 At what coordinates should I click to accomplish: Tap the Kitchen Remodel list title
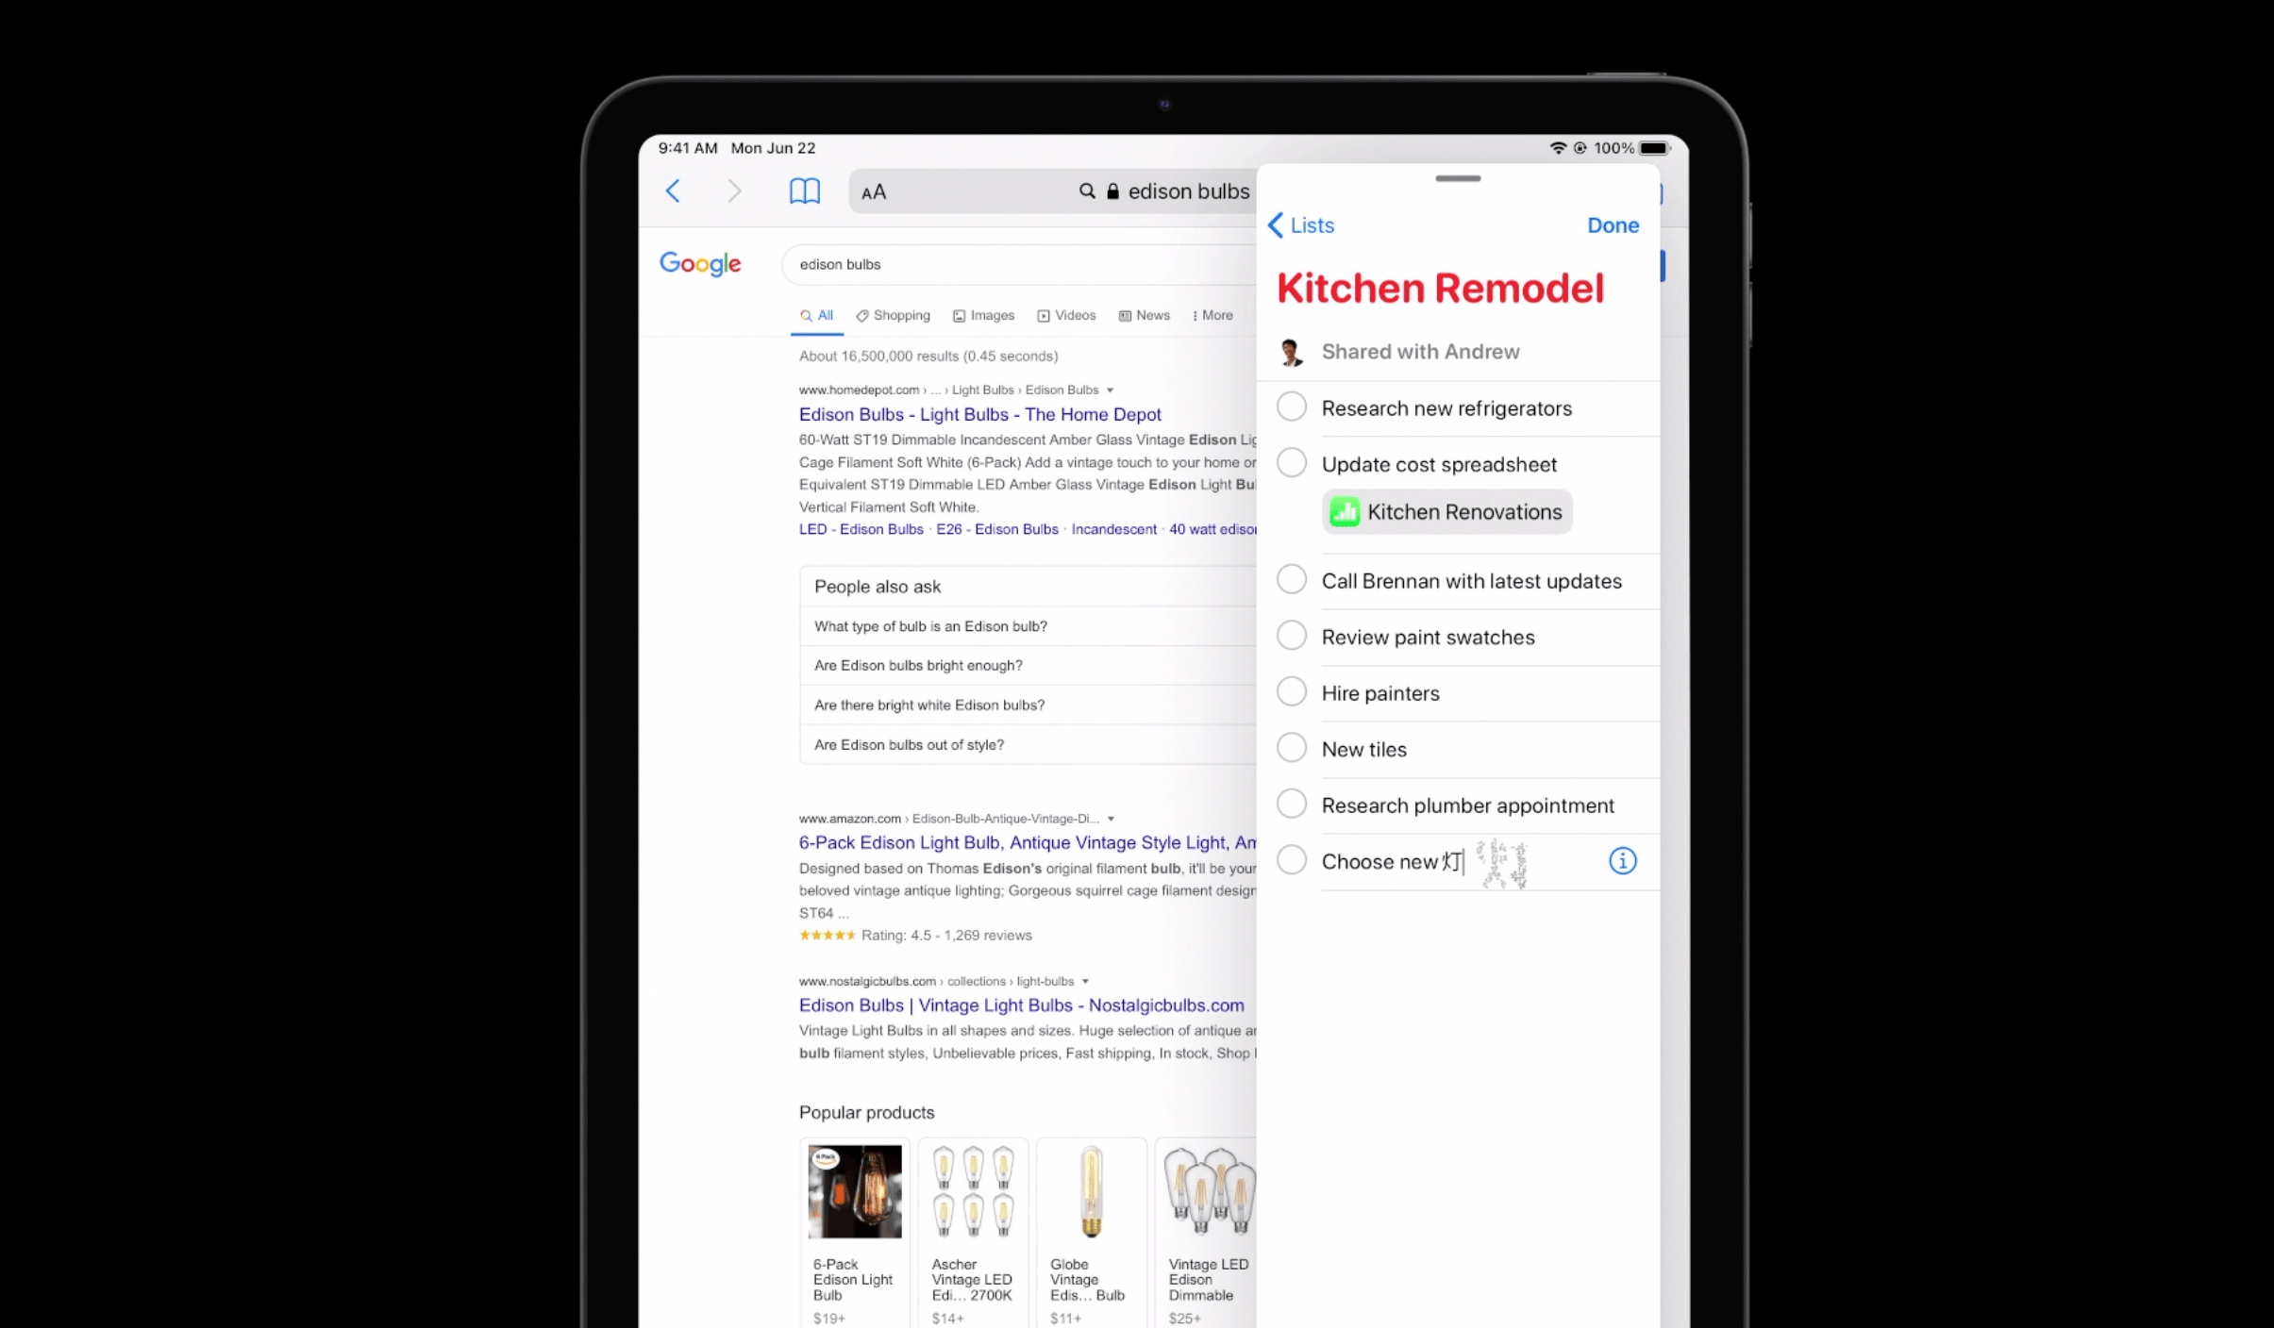coord(1440,289)
